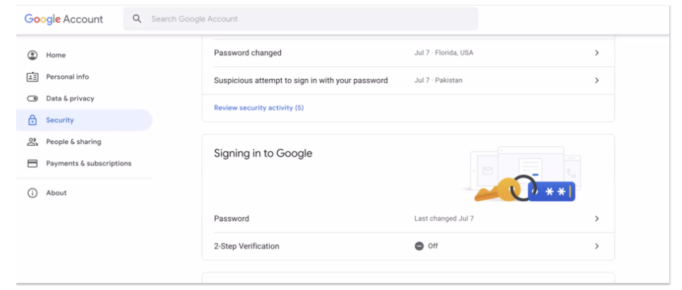This screenshot has height=290, width=682.
Task: Go to Personal info section
Action: pos(68,77)
